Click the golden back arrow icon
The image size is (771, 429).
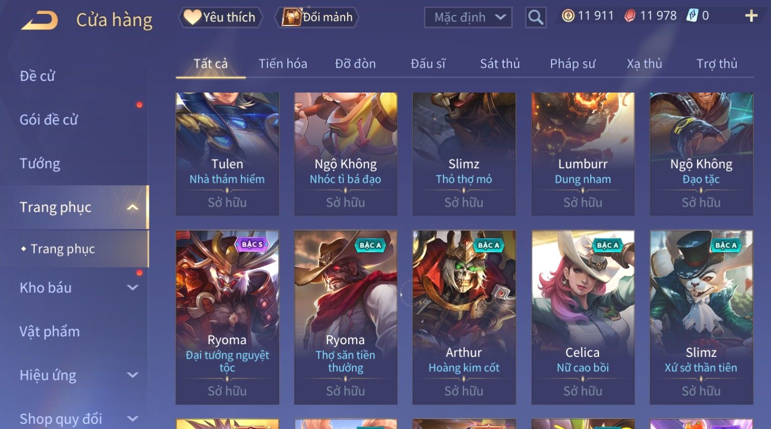tap(39, 20)
